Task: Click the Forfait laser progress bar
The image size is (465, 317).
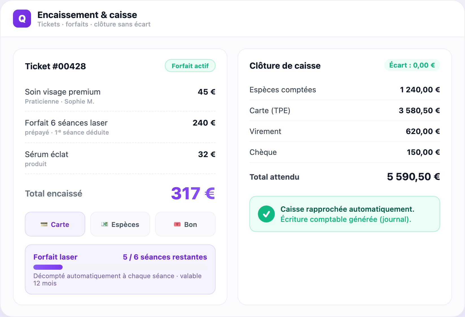Action: [x=120, y=267]
